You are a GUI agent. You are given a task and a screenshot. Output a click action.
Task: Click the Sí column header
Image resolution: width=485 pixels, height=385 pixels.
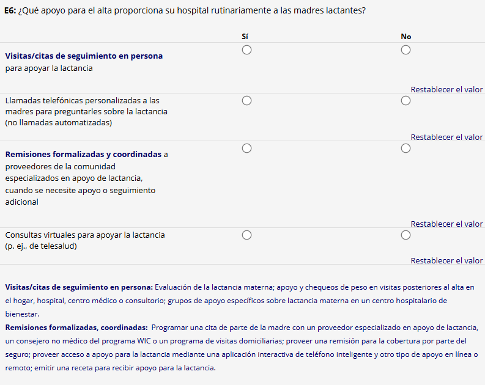coord(245,37)
